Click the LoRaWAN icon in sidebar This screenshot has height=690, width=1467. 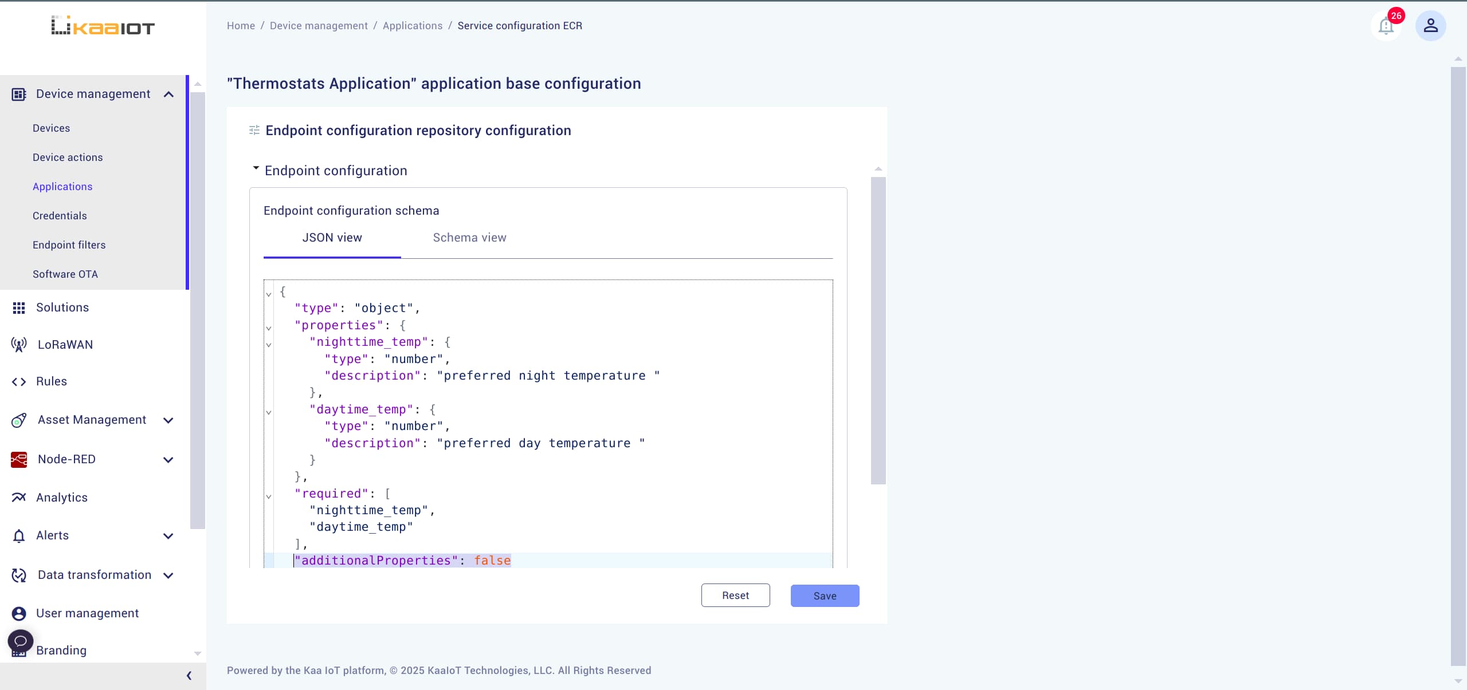tap(18, 344)
